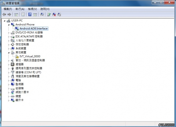176x127 pixels.
Task: Click the blue Help question-mark icon
Action: tap(30, 15)
